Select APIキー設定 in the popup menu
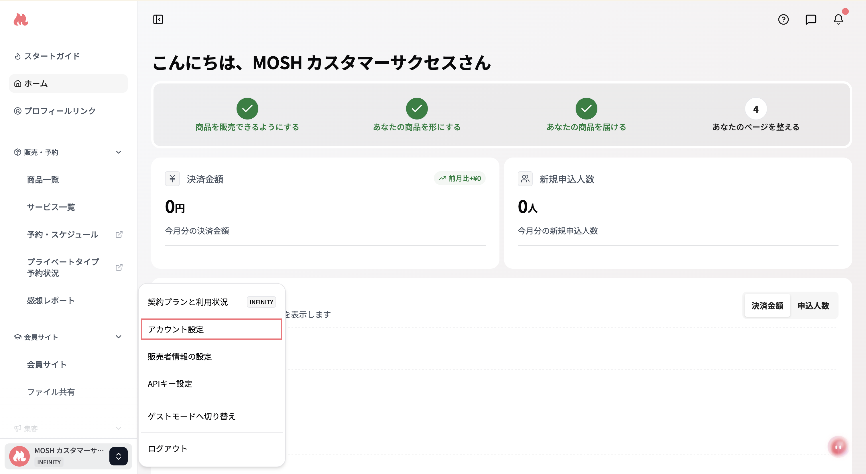Screen dimensions: 866x474 tap(211, 384)
